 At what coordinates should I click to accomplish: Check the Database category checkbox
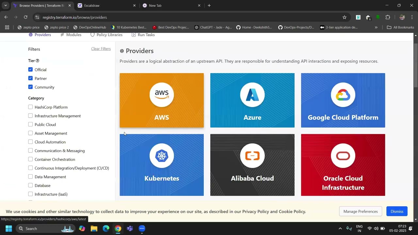pos(30,185)
